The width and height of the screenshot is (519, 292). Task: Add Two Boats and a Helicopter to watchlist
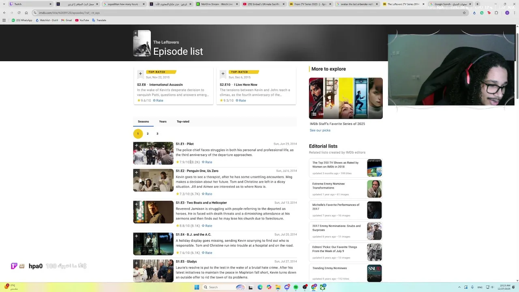[x=137, y=204]
